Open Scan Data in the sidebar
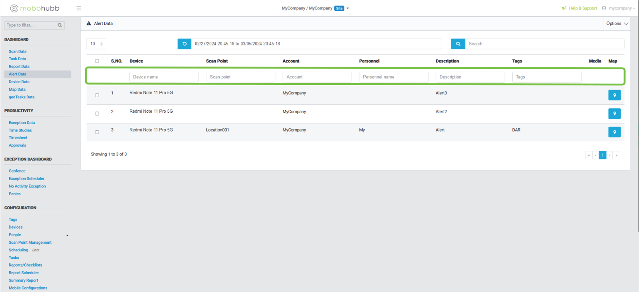This screenshot has height=292, width=639. click(x=18, y=51)
